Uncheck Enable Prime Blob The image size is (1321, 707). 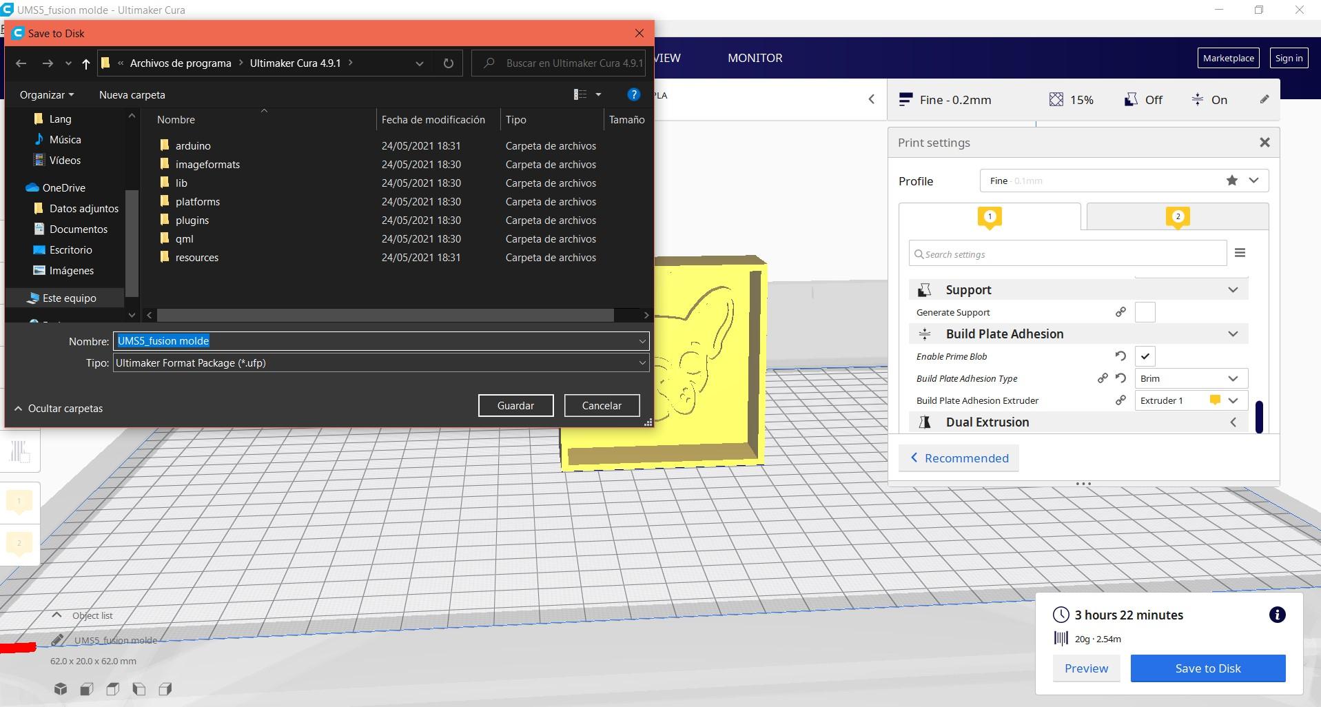coord(1145,356)
